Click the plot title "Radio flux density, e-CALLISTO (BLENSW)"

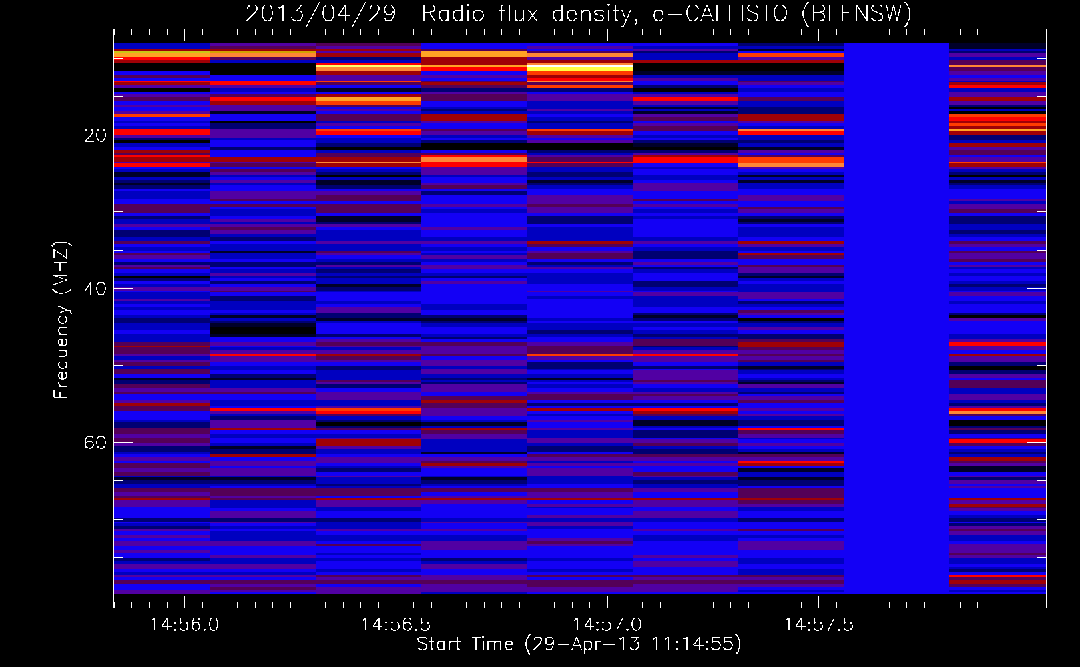click(x=666, y=13)
